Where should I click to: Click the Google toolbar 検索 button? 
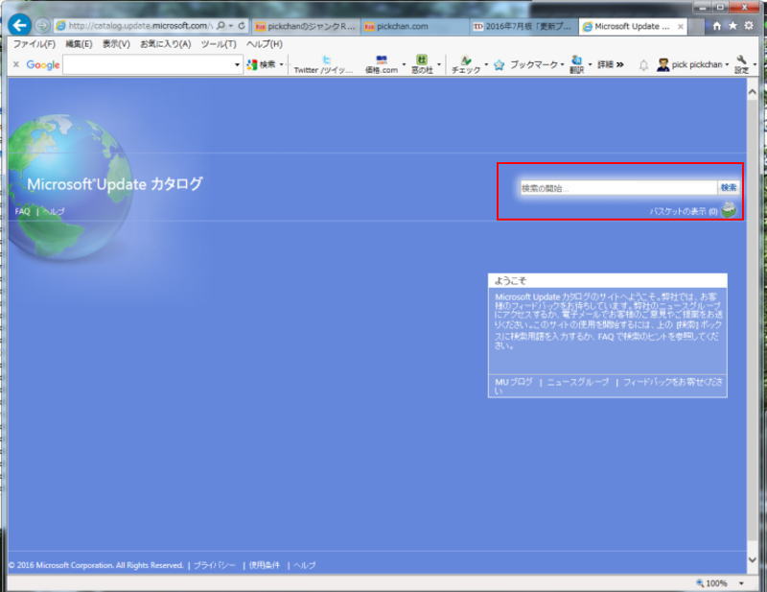(262, 64)
